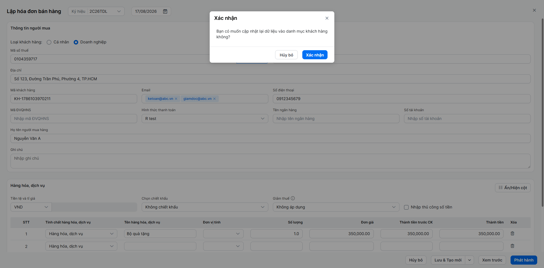Click the Tên ngân hàng input
Screen dimensions: 544x268
tap(336, 119)
